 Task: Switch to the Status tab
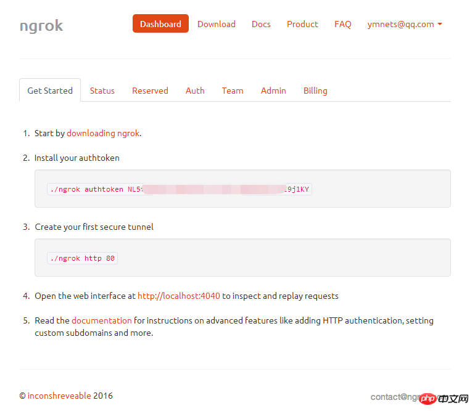coord(102,91)
